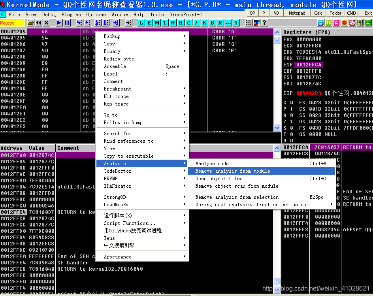Open Patches window with slash icon
This screenshot has width=373, height=296.
point(196,23)
